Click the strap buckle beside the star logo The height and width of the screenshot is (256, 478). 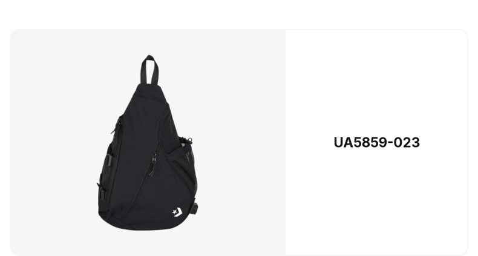194,208
